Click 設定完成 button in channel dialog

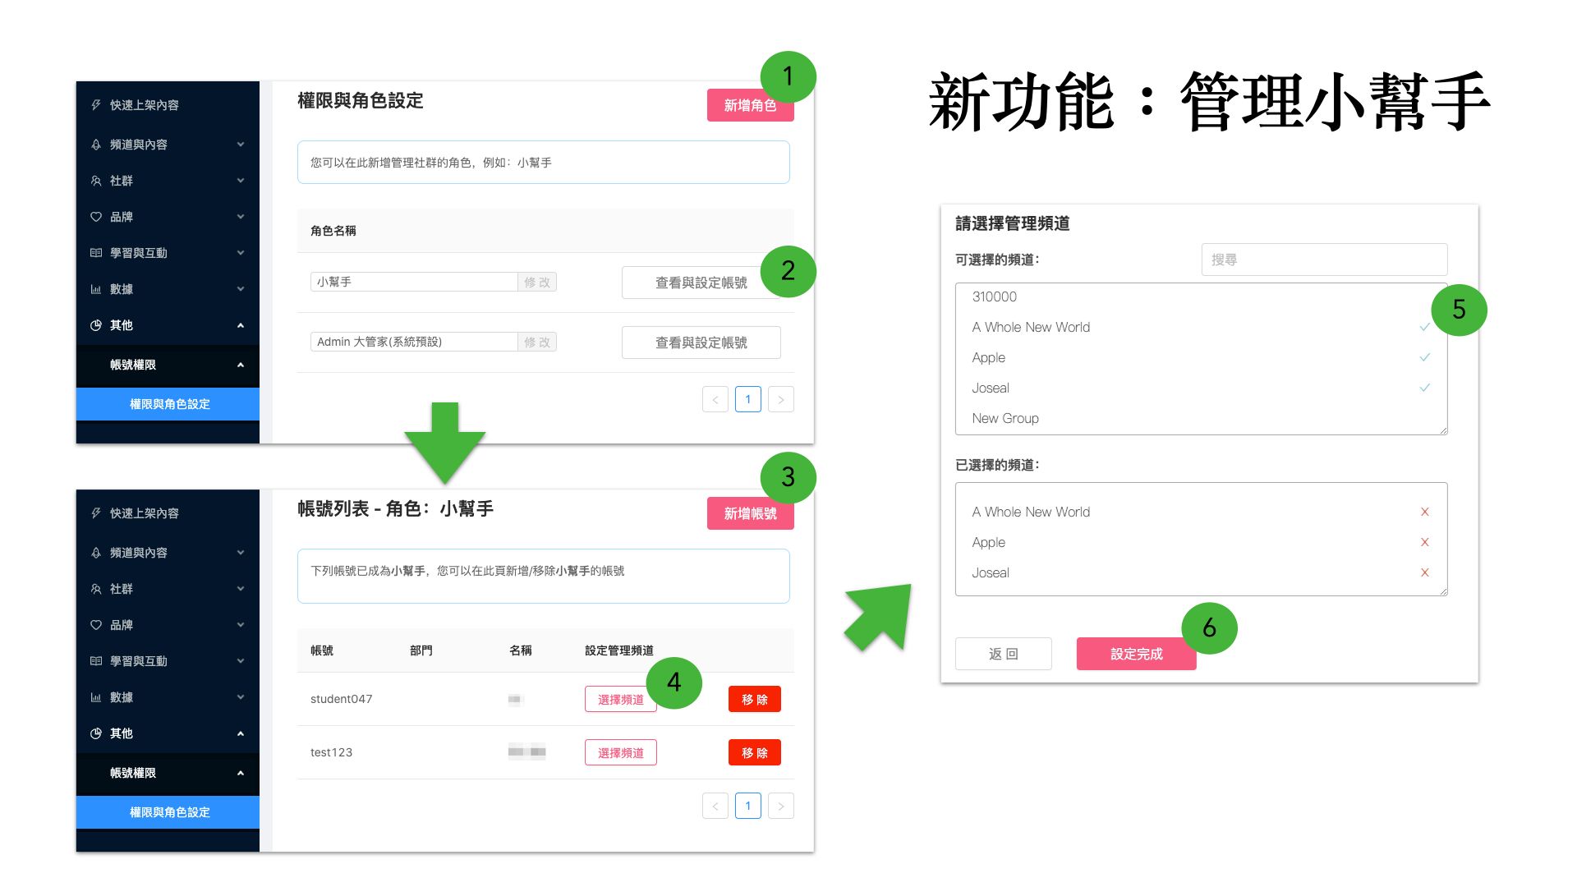pos(1136,654)
